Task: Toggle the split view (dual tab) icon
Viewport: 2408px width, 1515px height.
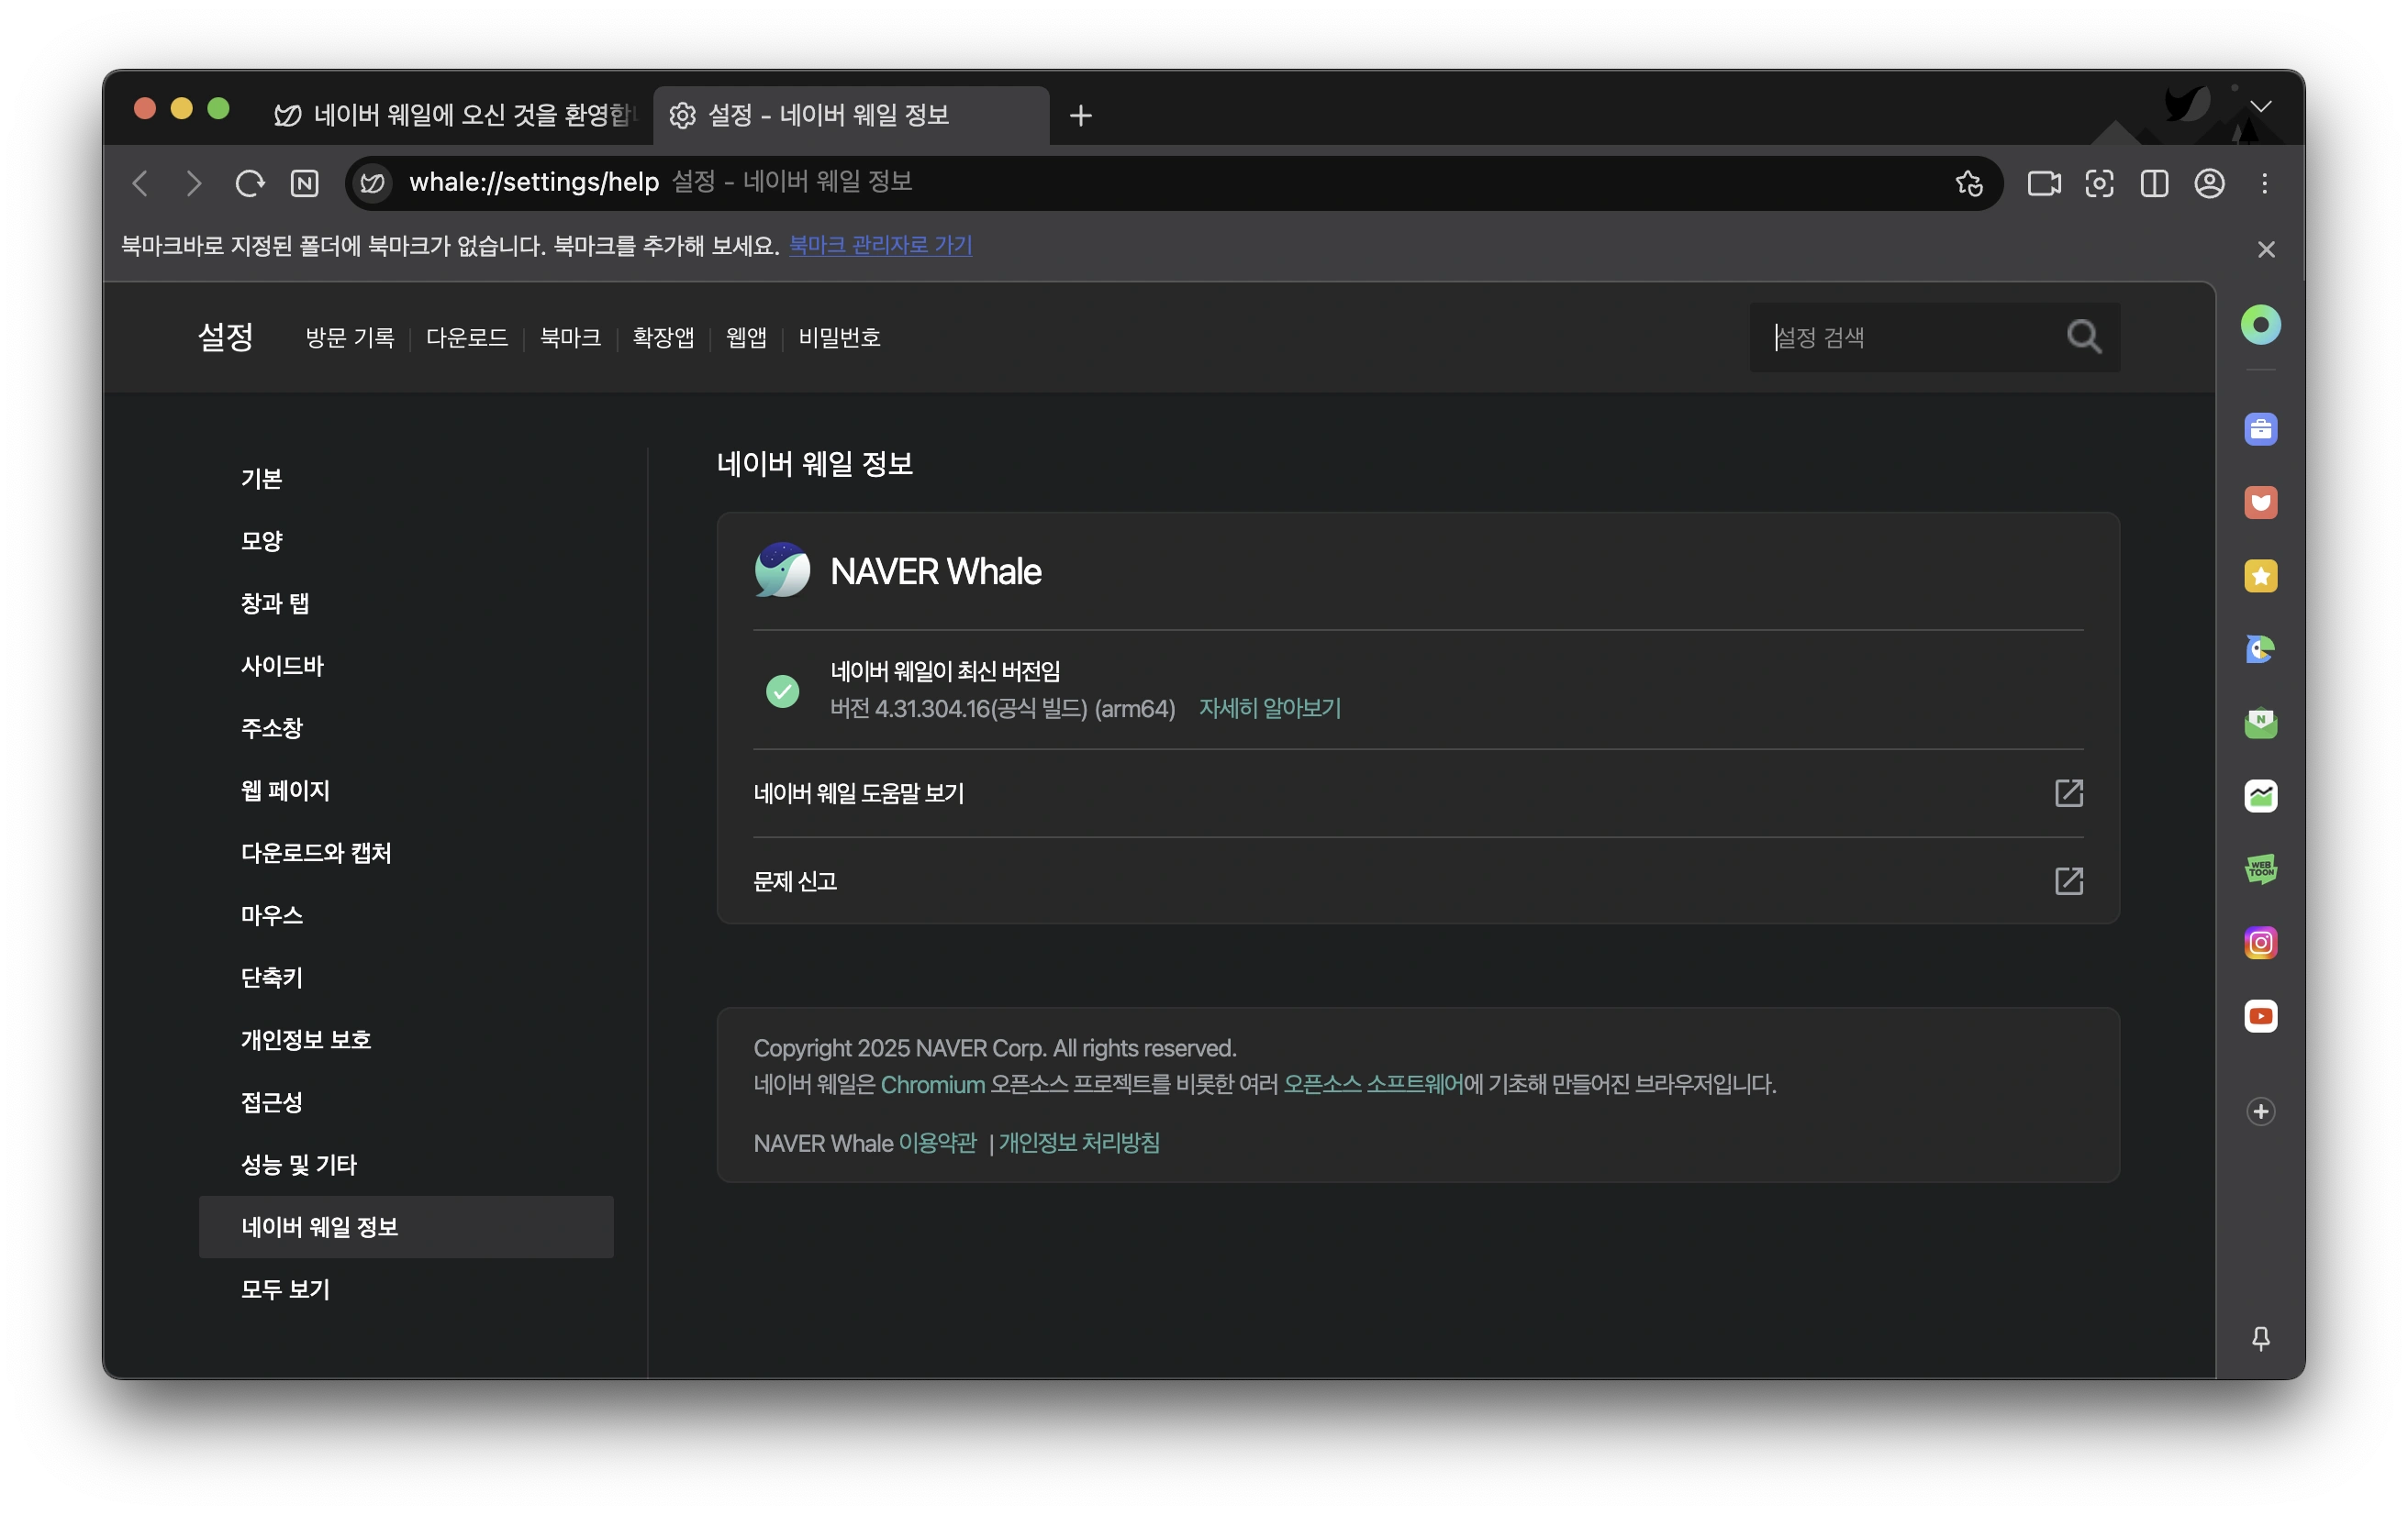Action: (2154, 182)
